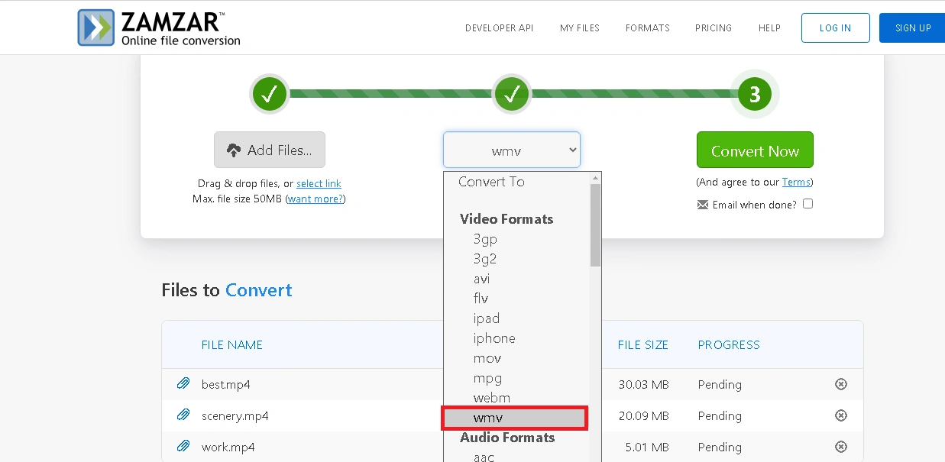The height and width of the screenshot is (462, 945).
Task: Open the wmv format dropdown
Action: click(x=512, y=150)
